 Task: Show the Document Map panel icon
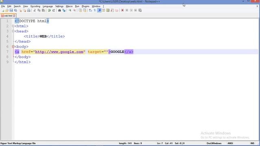pos(108,11)
